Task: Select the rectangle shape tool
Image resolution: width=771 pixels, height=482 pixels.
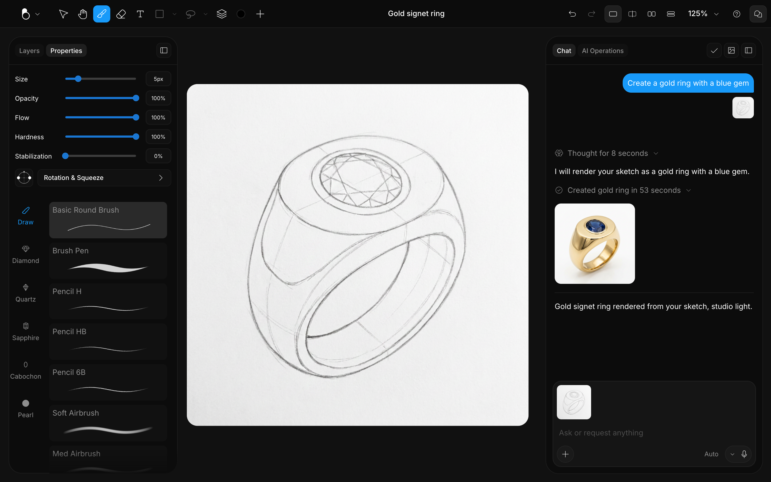Action: click(159, 14)
